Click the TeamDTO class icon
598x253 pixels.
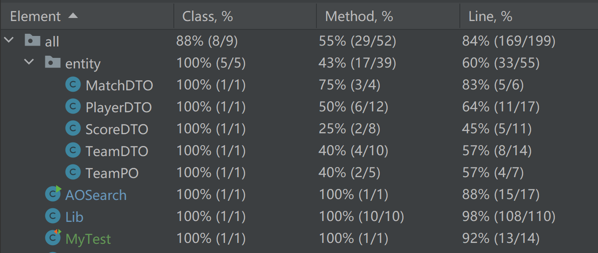coord(73,150)
